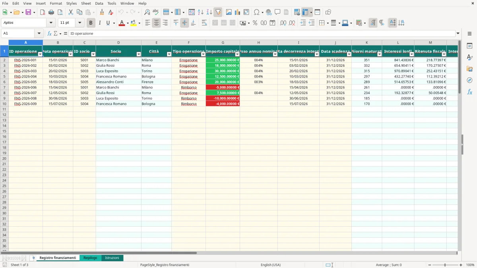Run the spelling check
The height and width of the screenshot is (268, 477).
coord(155,12)
